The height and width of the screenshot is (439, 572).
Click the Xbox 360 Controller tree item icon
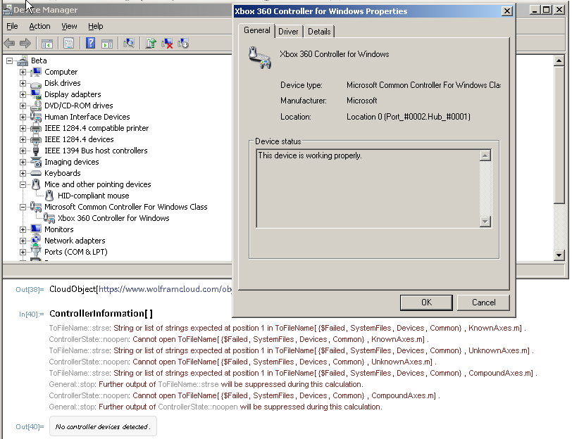point(49,218)
